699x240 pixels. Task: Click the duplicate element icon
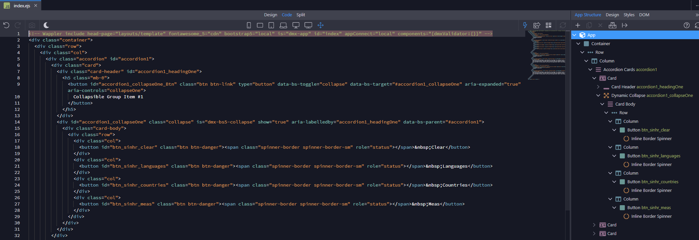[x=589, y=25]
